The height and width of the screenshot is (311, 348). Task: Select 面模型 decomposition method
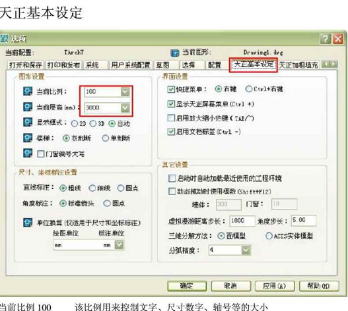pos(221,236)
